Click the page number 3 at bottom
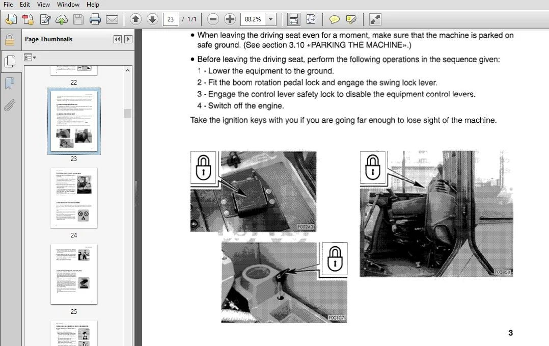The image size is (549, 346). tap(510, 333)
